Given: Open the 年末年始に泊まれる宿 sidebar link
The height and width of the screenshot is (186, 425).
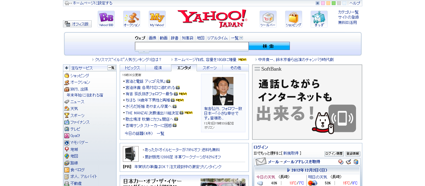Looking at the screenshot, I should click(x=85, y=95).
